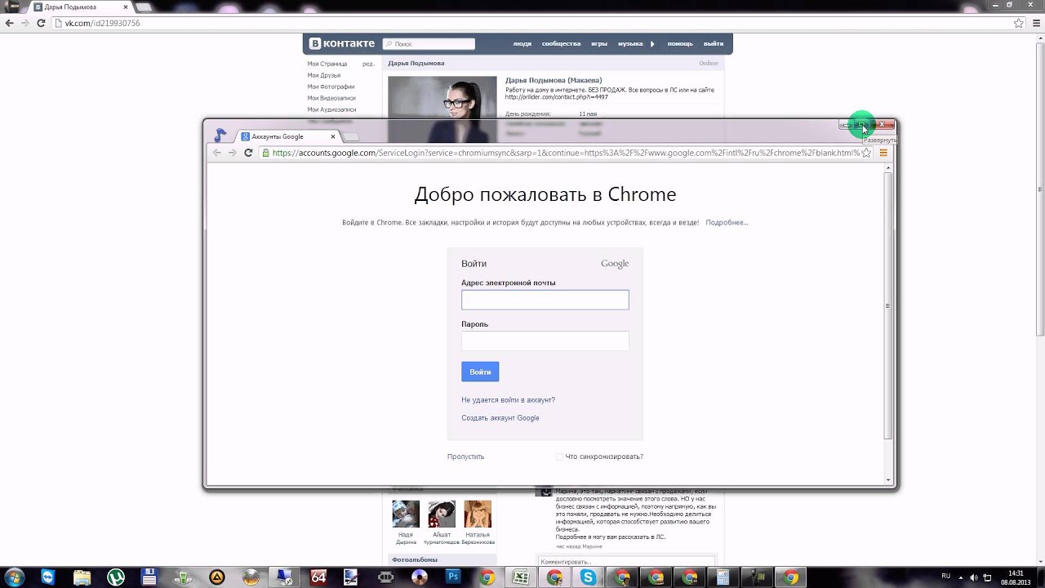Reload the vk.com page in the background window
This screenshot has width=1045, height=588.
[x=41, y=23]
